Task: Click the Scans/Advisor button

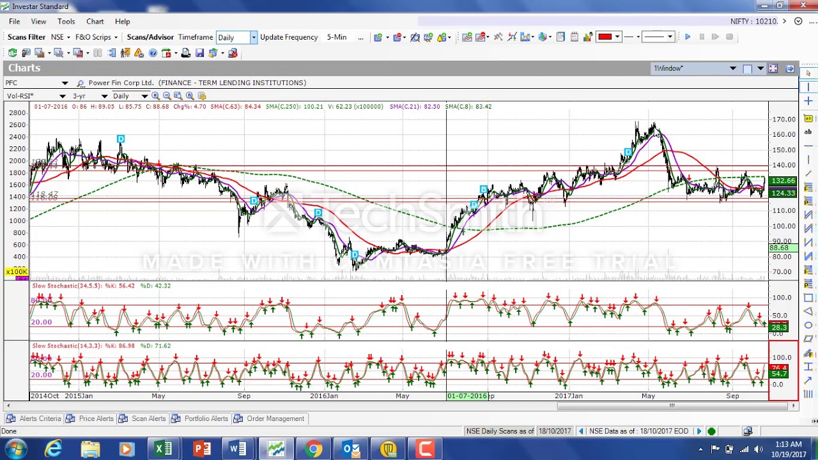Action: [x=150, y=37]
